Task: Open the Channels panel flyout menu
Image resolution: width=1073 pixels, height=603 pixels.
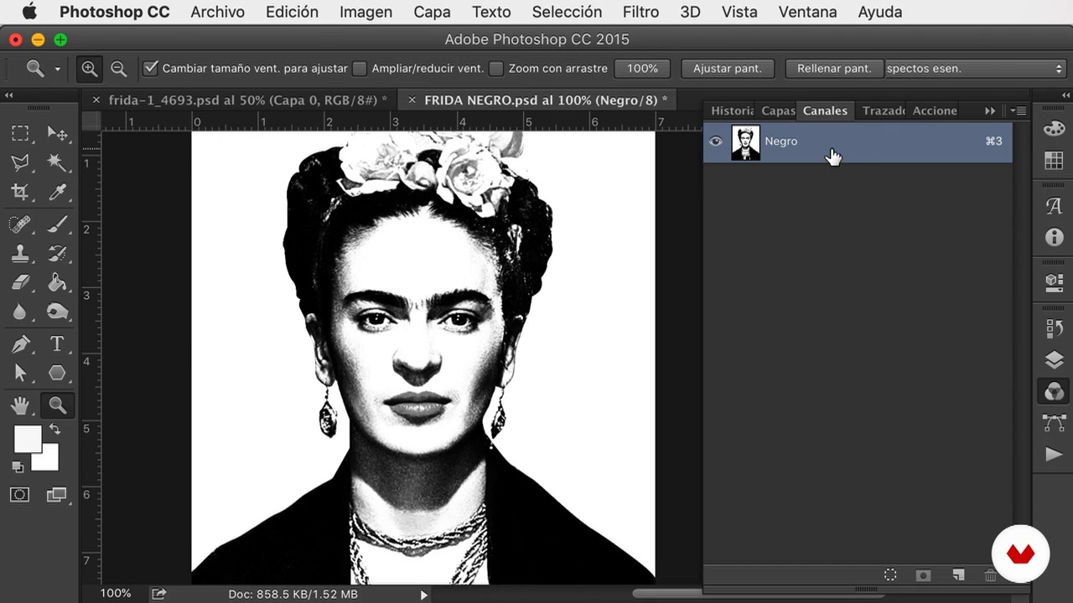Action: pyautogui.click(x=1019, y=111)
